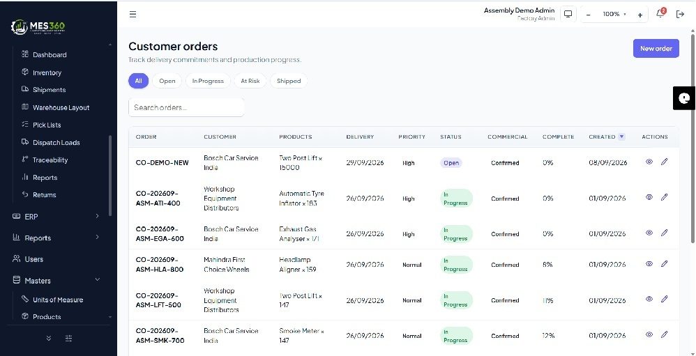Click order CO-202609-ASM-HLA-800
The image size is (696, 356).
coord(159,265)
